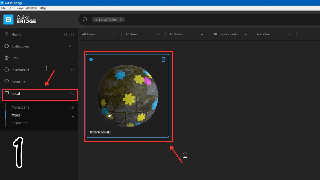Click the Favorites heart icon

point(7,82)
